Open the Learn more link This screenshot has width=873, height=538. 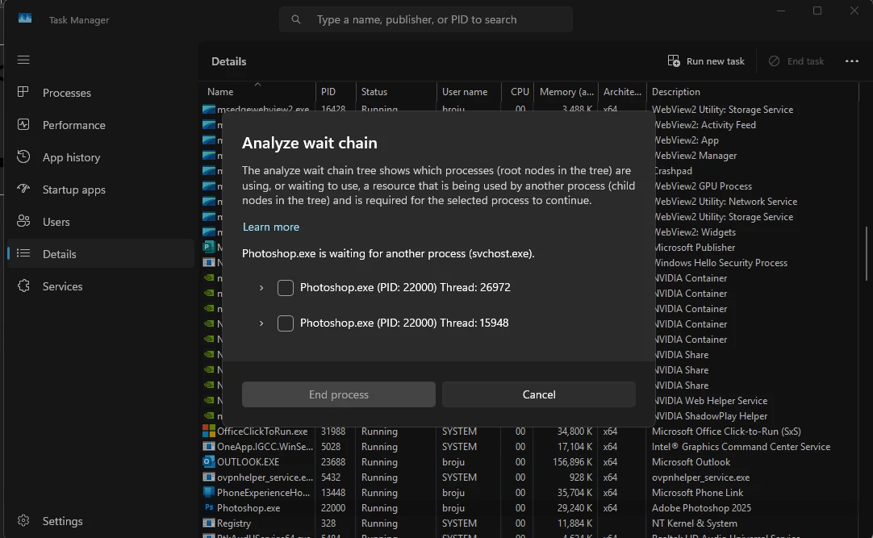[x=271, y=227]
